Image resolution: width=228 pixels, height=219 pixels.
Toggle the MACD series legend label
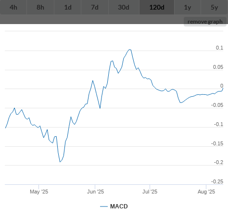pyautogui.click(x=119, y=206)
